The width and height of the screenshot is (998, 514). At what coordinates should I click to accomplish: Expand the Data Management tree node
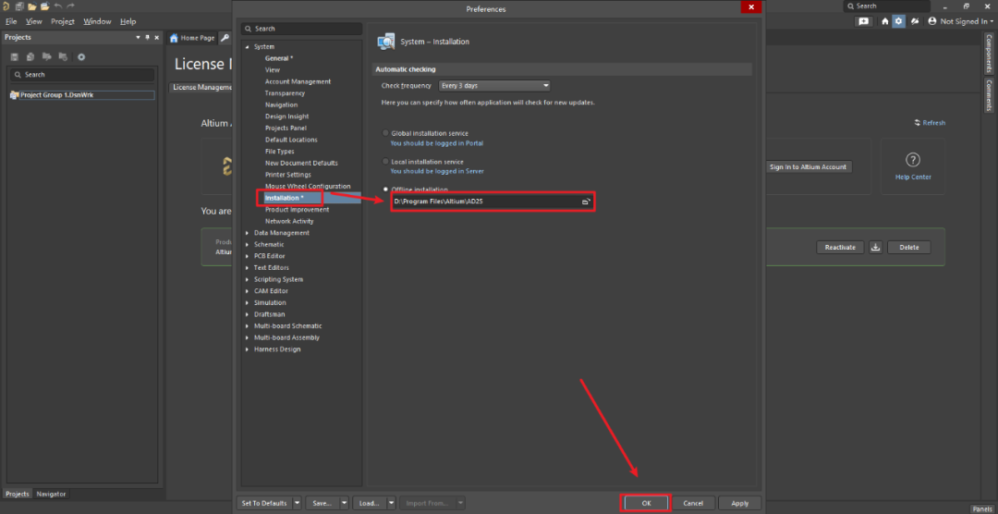(247, 233)
